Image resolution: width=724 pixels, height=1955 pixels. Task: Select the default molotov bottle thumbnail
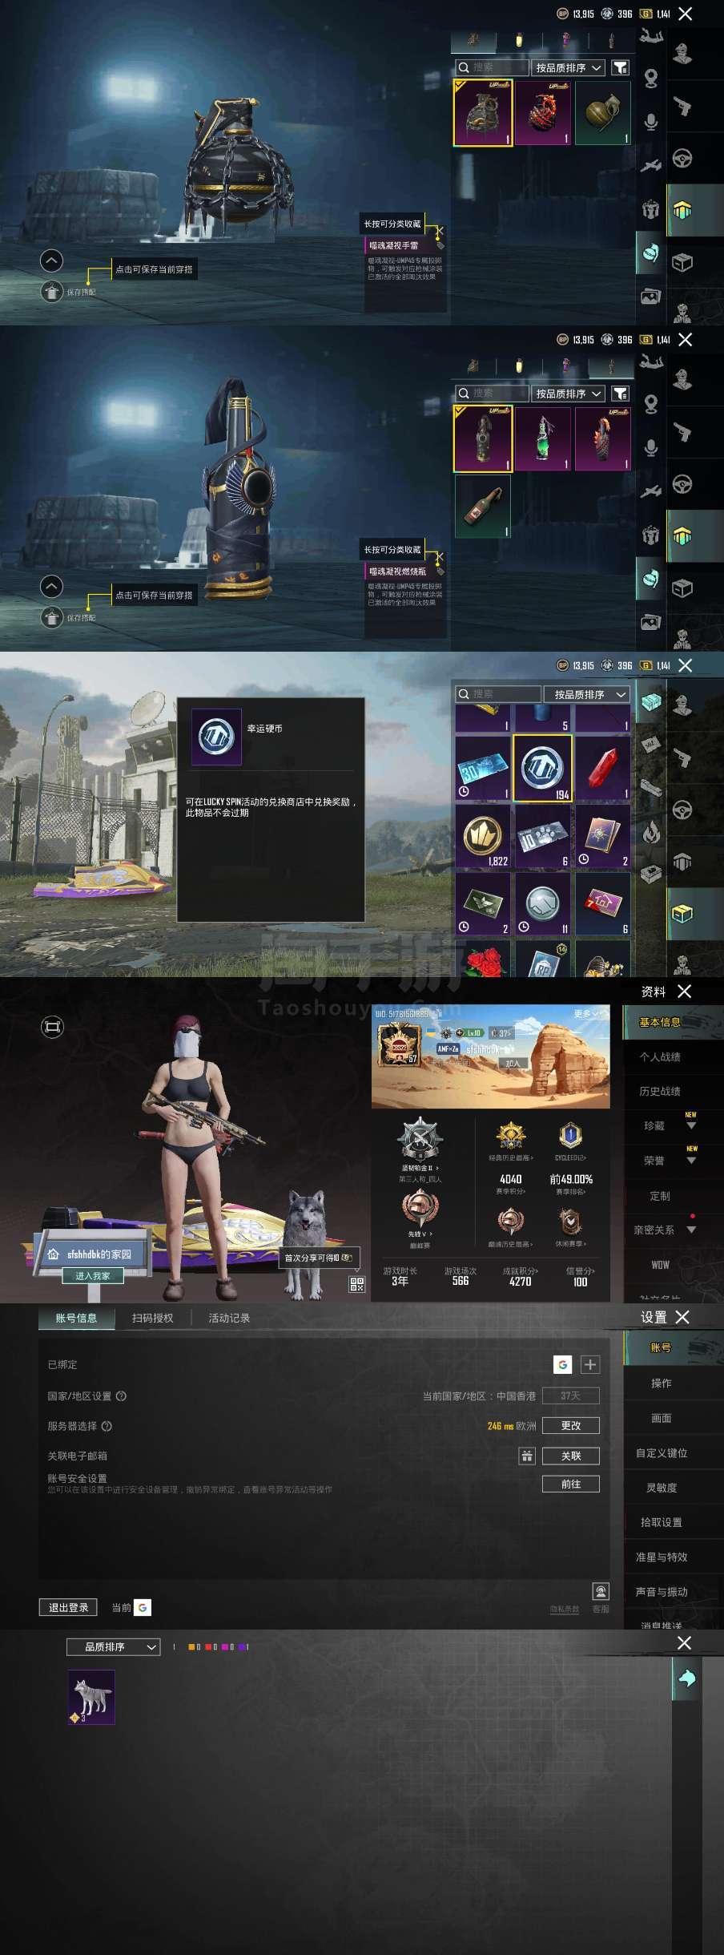tap(483, 506)
